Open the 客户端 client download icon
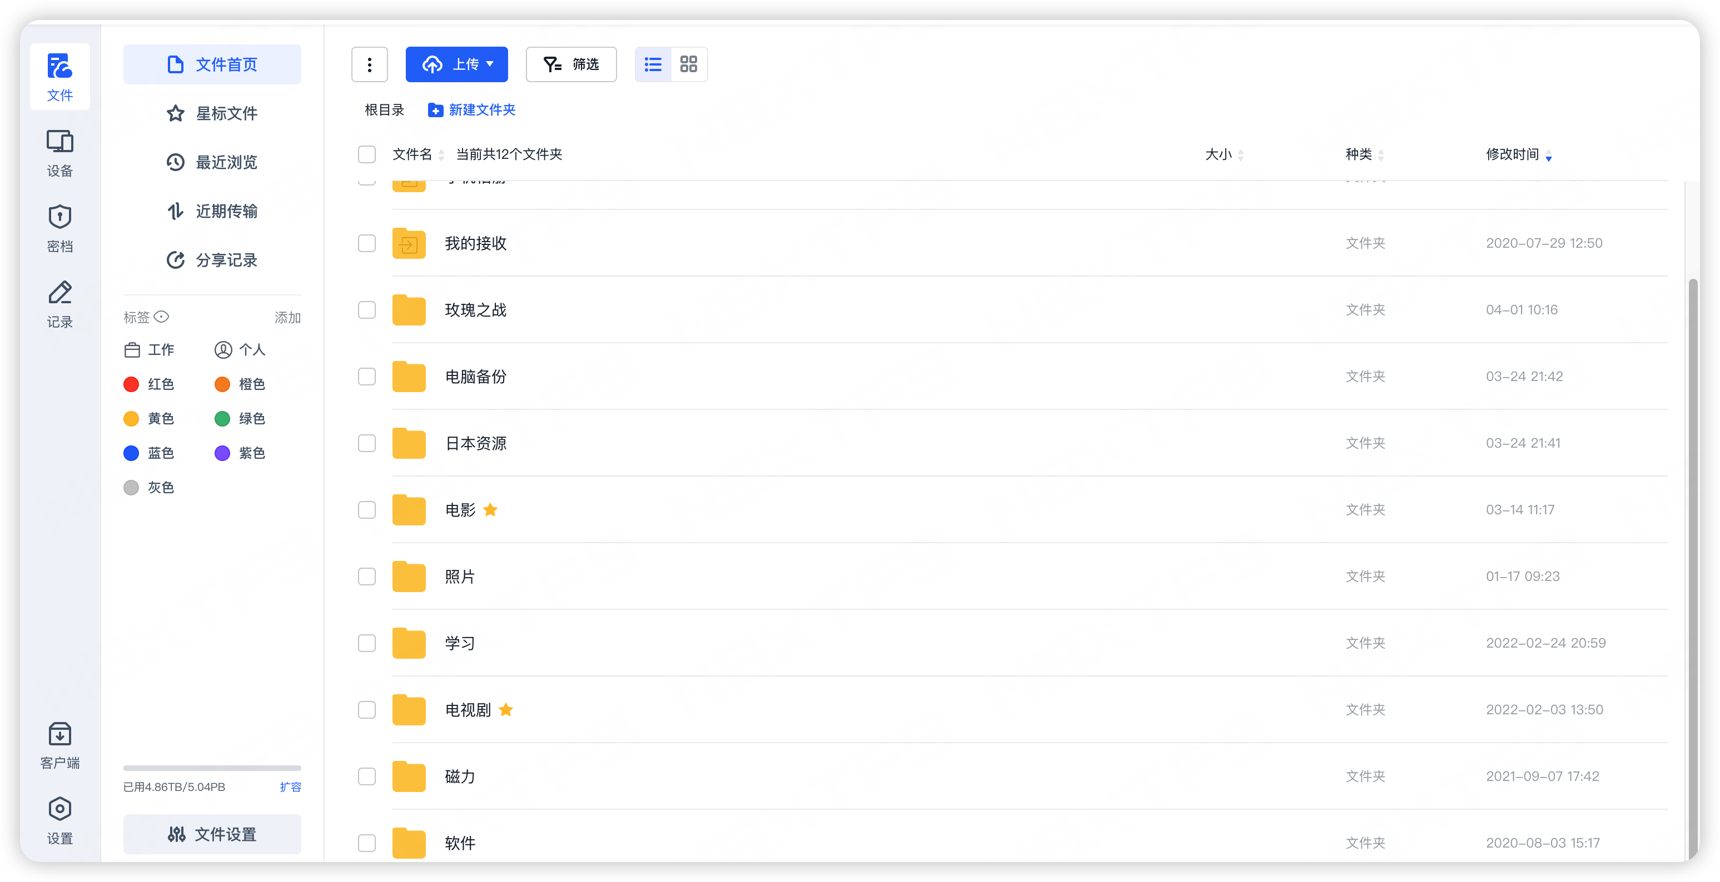The image size is (1720, 882). (x=59, y=734)
